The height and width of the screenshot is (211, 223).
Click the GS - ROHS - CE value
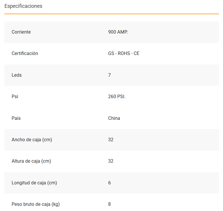123,54
